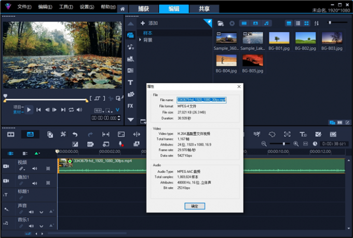Expand the 背景 folder tree item
353x238 pixels.
click(x=140, y=39)
